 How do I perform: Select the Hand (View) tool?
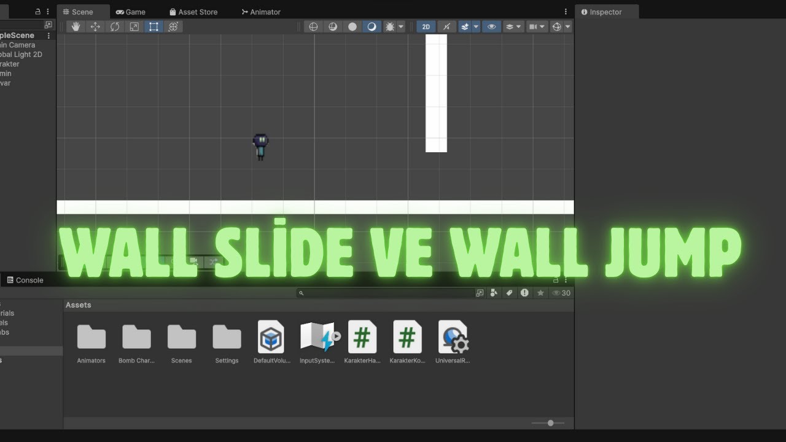[76, 26]
